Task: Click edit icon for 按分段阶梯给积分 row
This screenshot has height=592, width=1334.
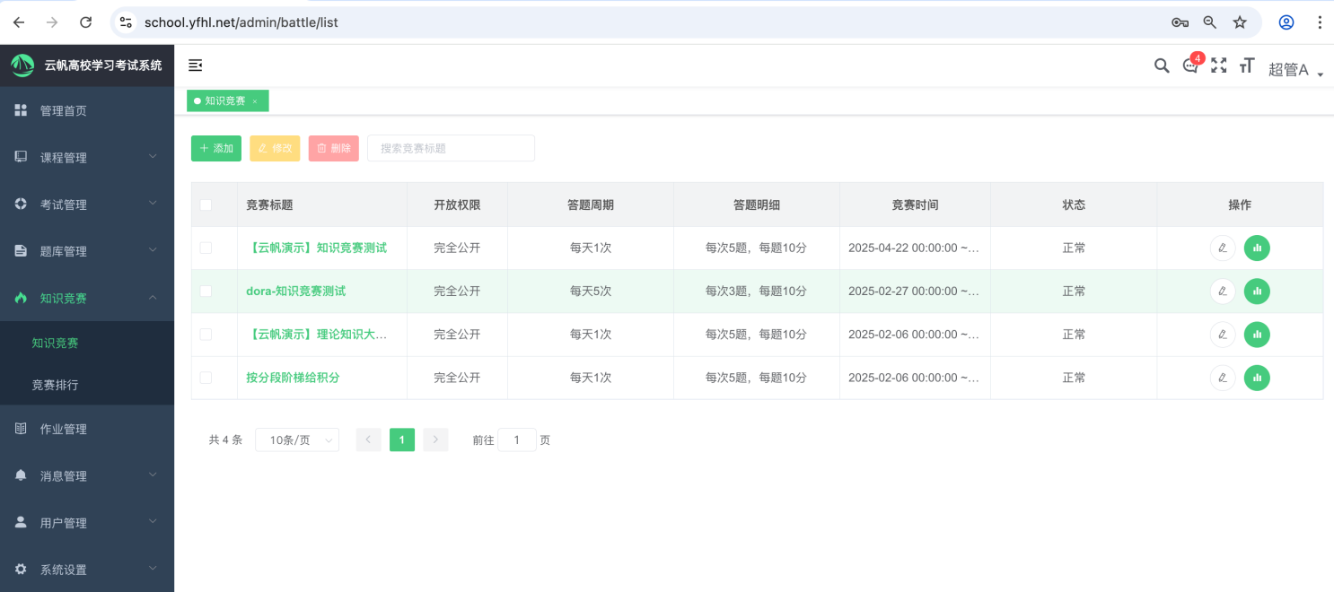Action: [1223, 378]
